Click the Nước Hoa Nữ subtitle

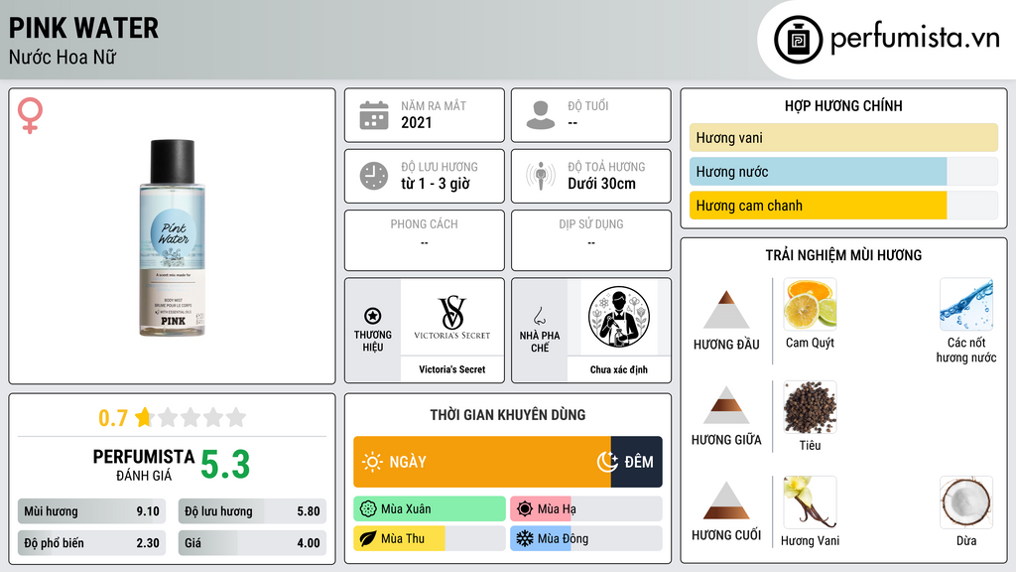click(x=63, y=57)
